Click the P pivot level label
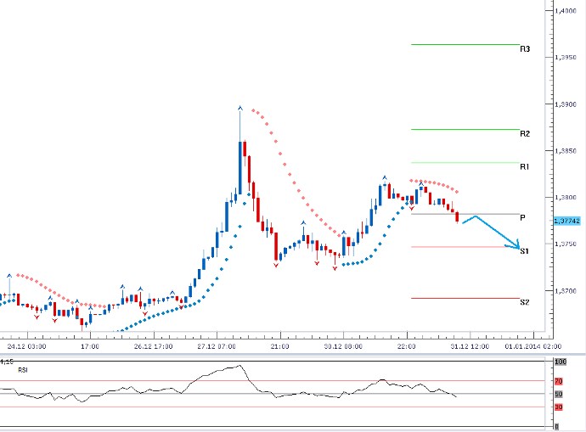The width and height of the screenshot is (586, 432). 522,217
